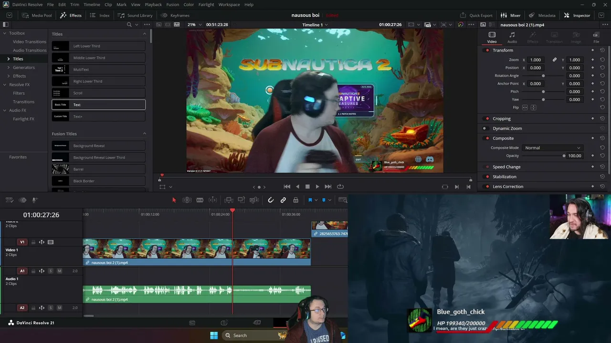Play the timeline forward
Screen dimensions: 611x343
click(x=317, y=187)
